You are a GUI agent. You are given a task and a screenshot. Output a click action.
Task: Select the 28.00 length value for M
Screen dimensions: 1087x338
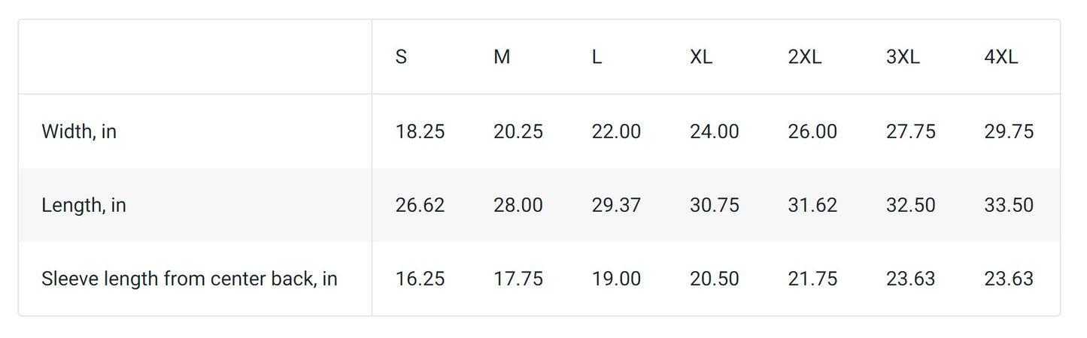pos(518,205)
